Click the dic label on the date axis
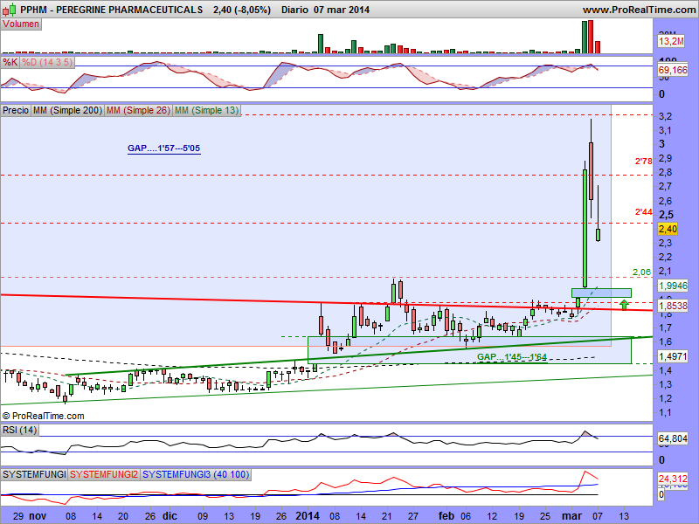 (170, 516)
